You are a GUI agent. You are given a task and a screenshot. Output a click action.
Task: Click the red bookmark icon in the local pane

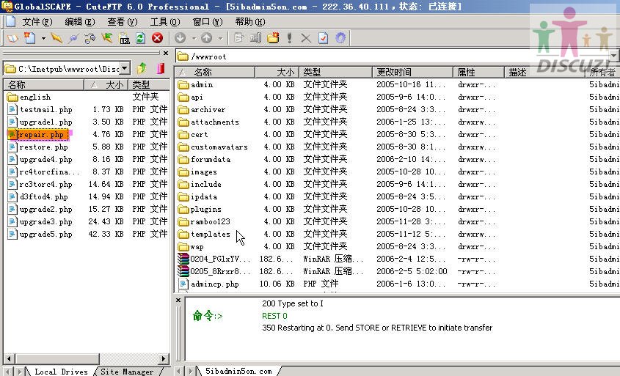160,69
